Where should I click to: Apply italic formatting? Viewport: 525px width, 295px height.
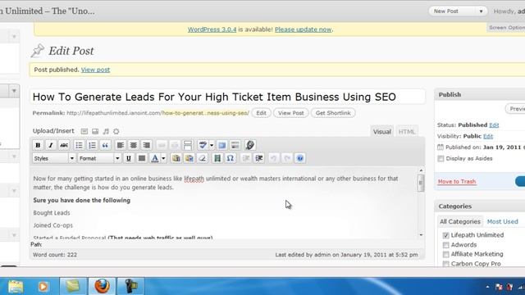pyautogui.click(x=51, y=145)
